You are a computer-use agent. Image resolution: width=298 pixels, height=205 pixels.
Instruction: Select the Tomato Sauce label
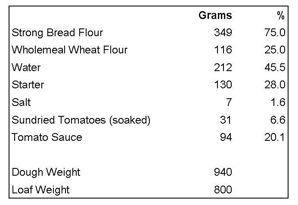point(47,137)
